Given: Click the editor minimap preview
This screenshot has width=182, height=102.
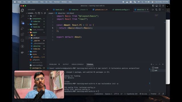Looking at the screenshot, I should click(x=157, y=15).
